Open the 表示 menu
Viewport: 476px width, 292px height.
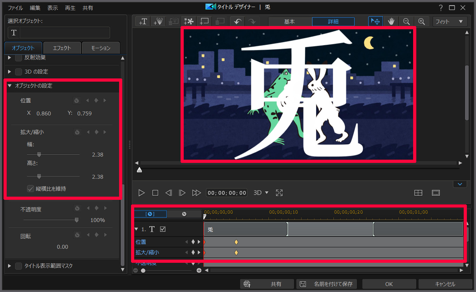click(53, 8)
